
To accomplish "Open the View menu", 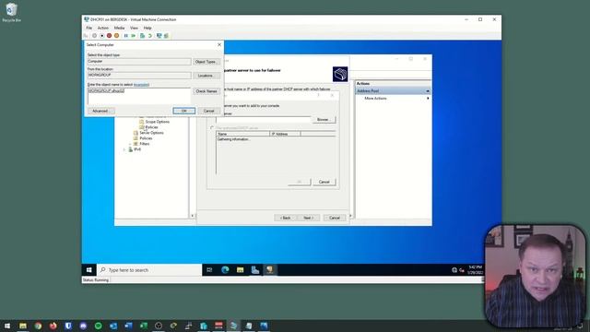I will coord(134,28).
